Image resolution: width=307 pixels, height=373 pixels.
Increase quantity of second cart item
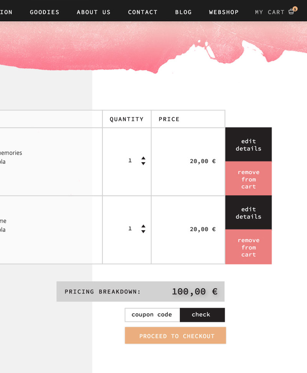pyautogui.click(x=143, y=226)
